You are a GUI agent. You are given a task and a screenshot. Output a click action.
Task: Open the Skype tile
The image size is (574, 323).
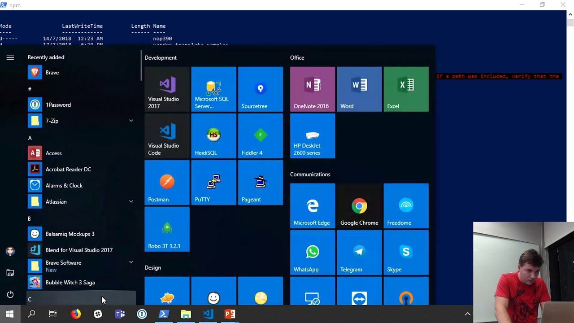[406, 252]
